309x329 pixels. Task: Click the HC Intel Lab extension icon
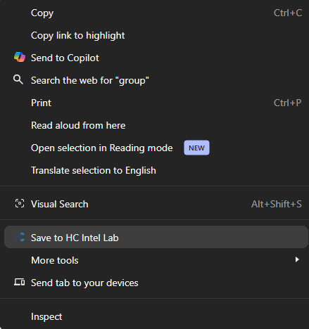[20, 237]
